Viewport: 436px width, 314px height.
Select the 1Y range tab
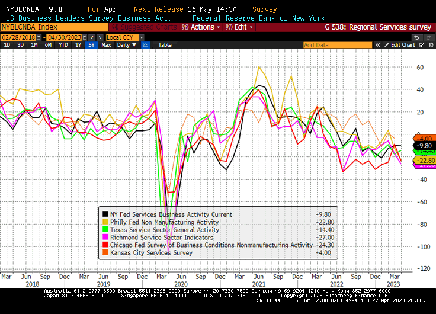(x=78, y=45)
